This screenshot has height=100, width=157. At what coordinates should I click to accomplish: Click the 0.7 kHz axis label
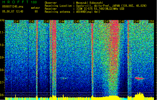(2, 82)
